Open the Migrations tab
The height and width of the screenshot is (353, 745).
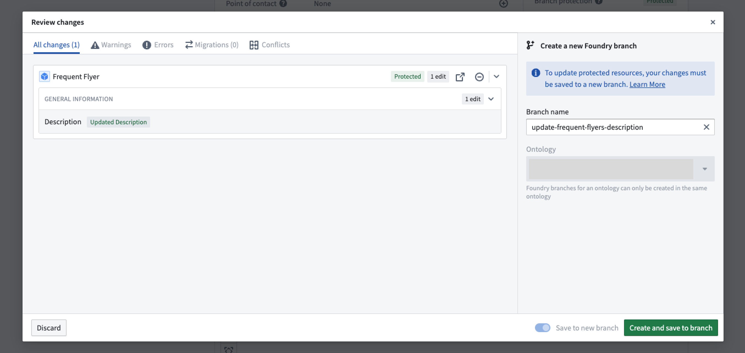point(211,45)
